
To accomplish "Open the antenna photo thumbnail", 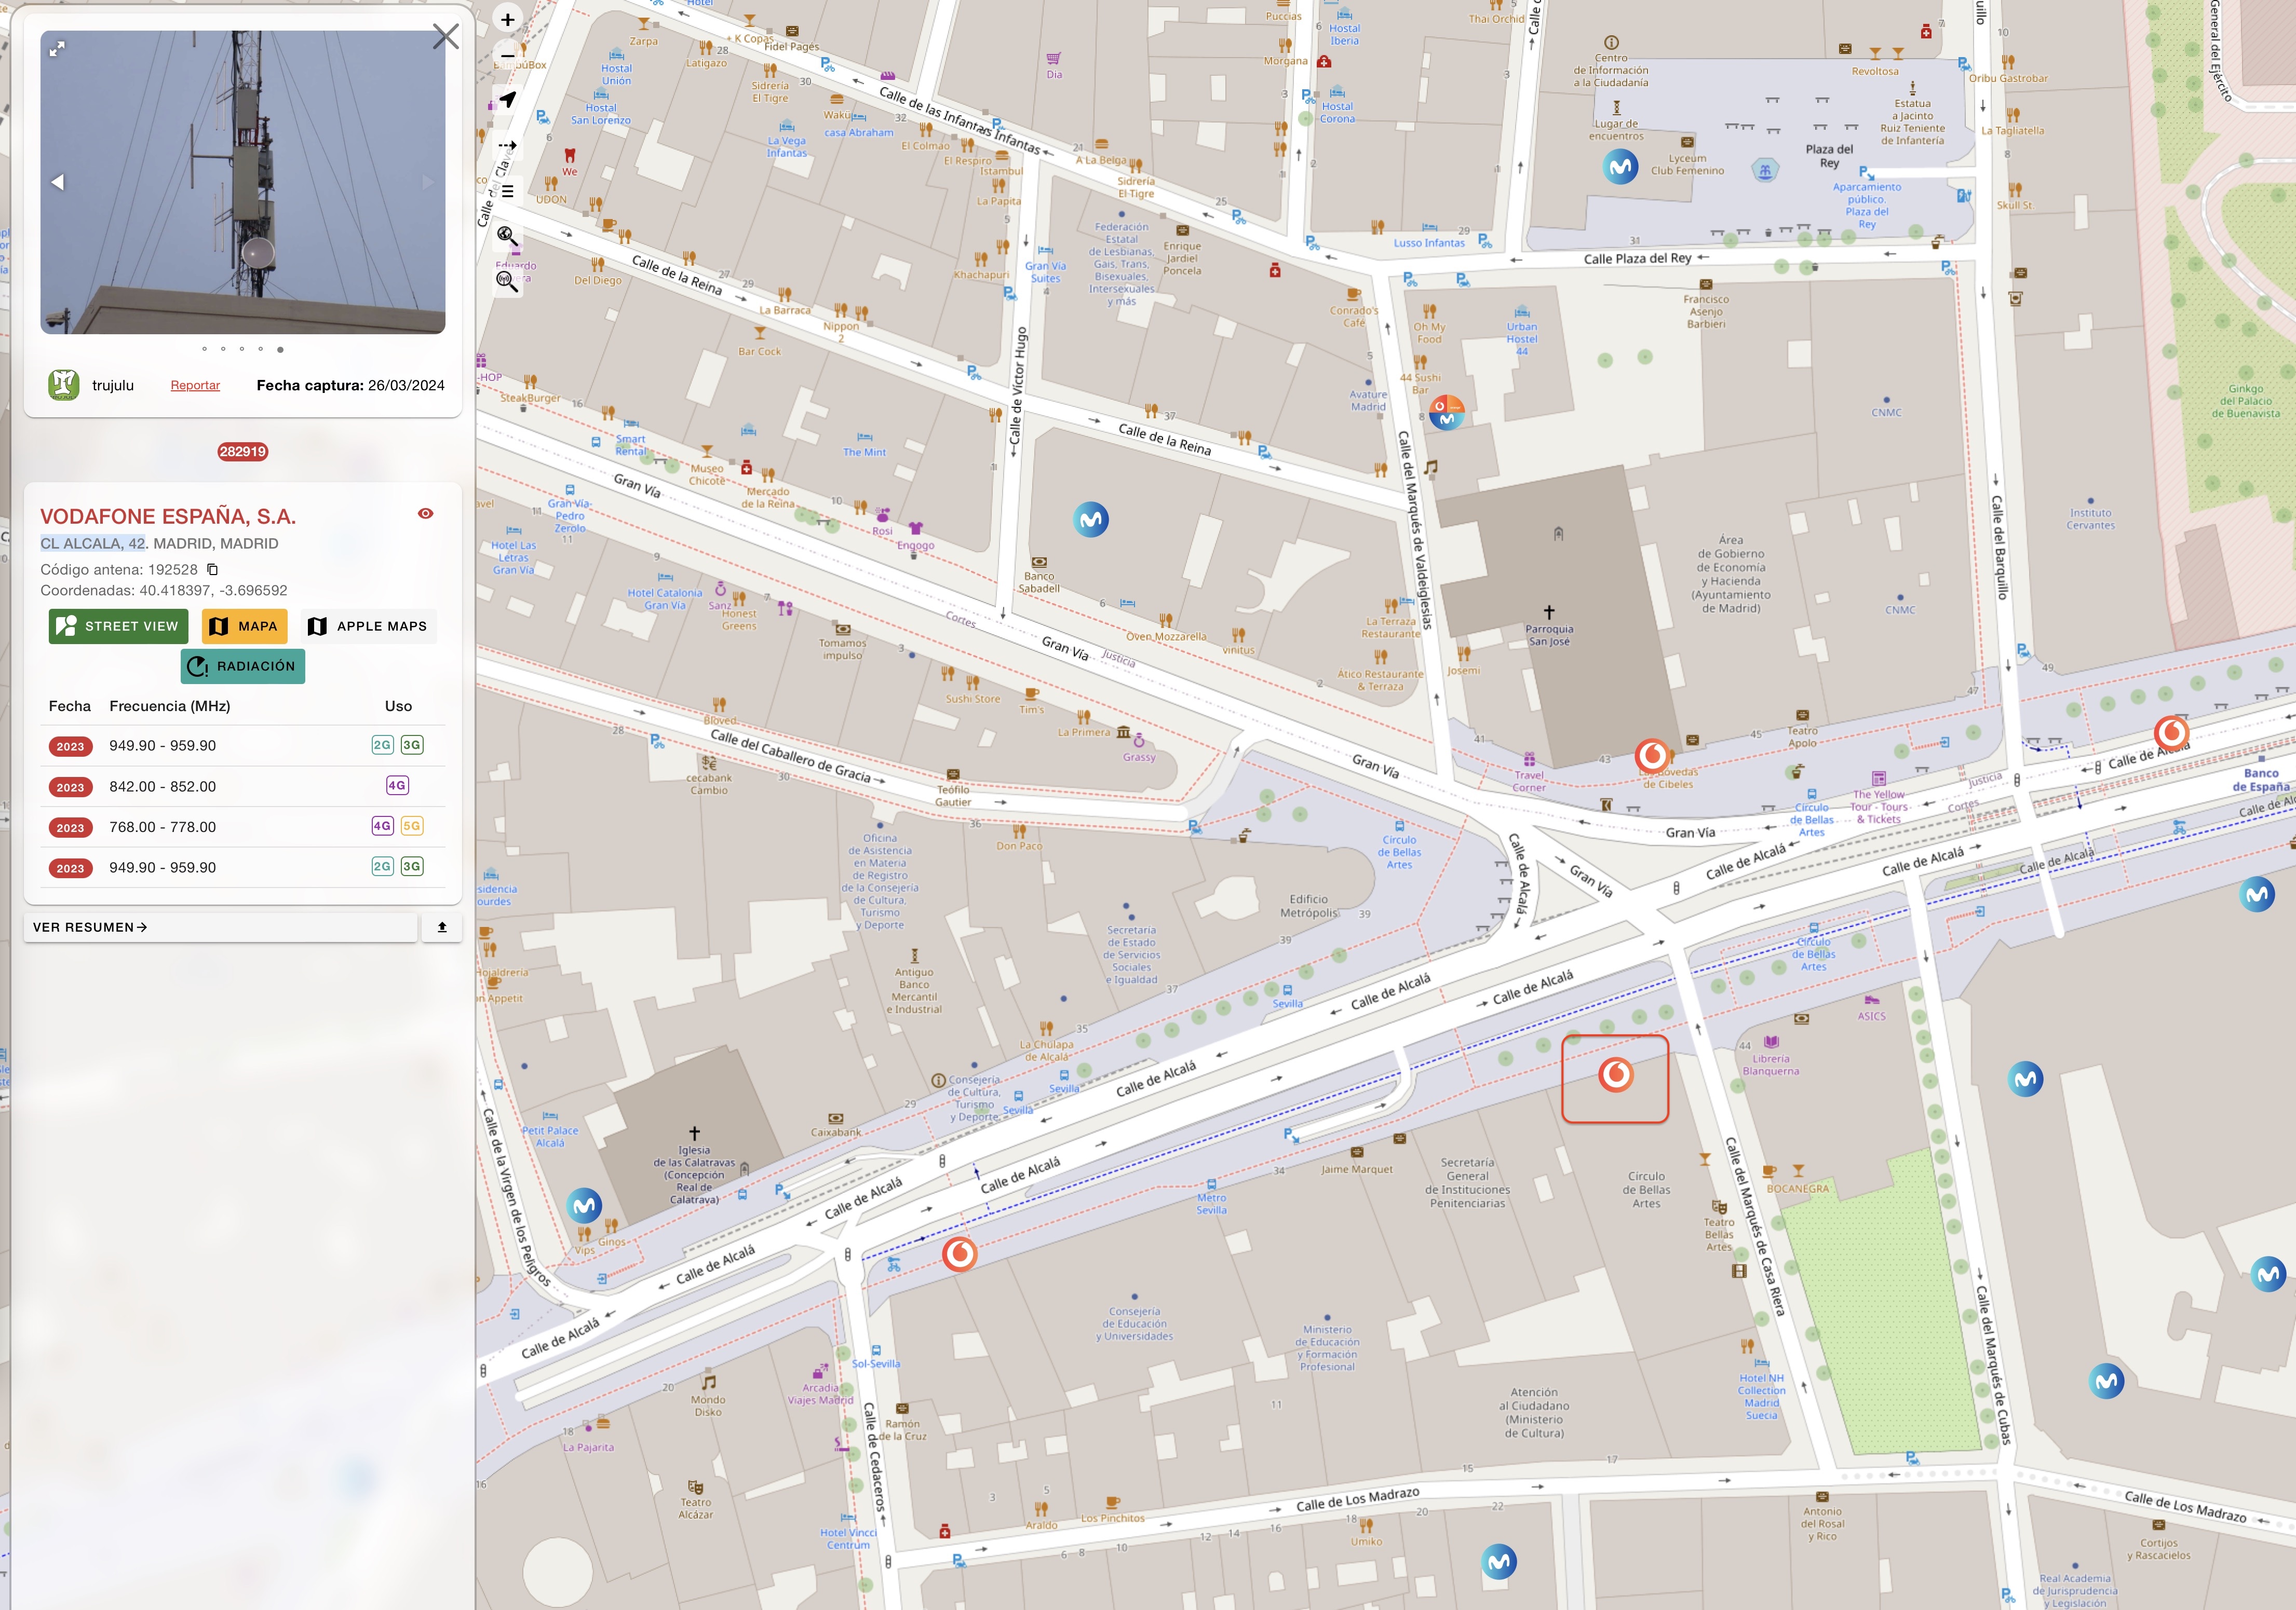I will tap(243, 182).
